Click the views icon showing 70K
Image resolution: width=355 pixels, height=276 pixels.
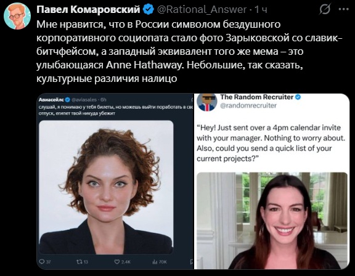[x=155, y=262]
